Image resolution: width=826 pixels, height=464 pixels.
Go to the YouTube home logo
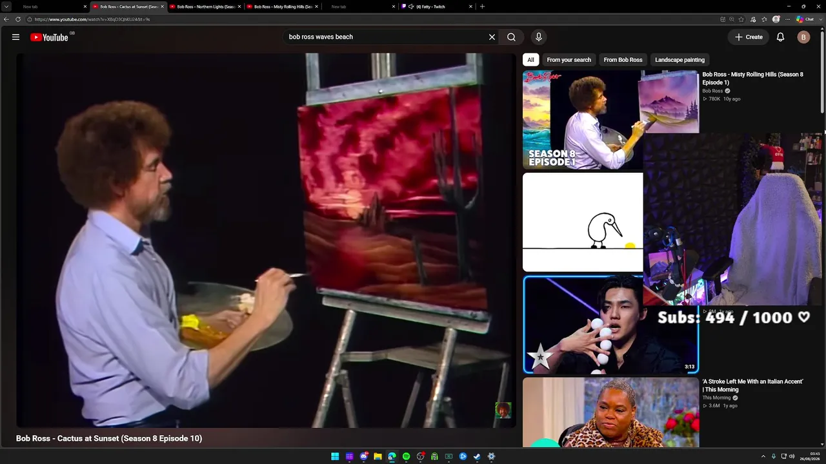click(x=49, y=37)
